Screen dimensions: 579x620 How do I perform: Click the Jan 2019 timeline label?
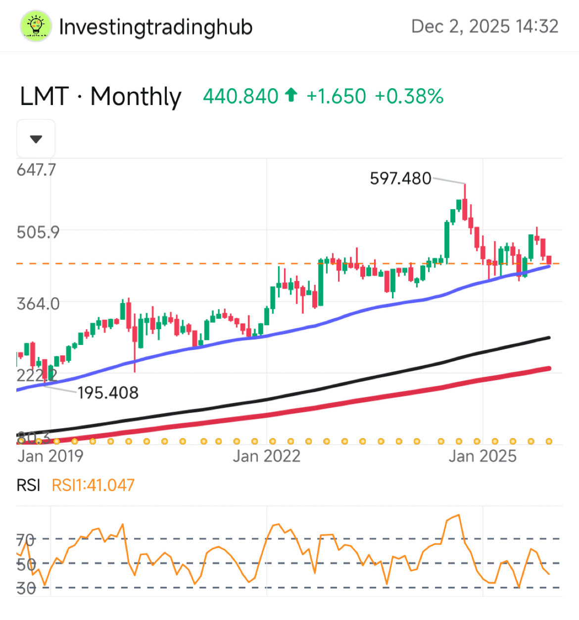pos(50,456)
